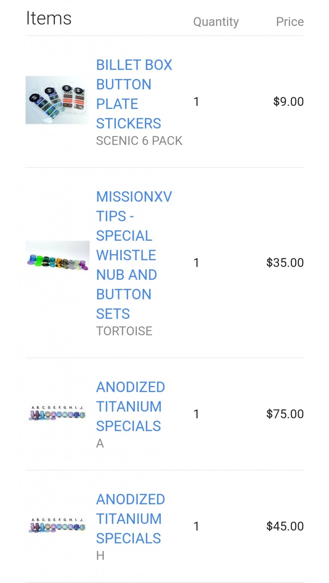Viewport: 329px width, 583px height.
Task: Click the SCENIC 6 PACK variant label
Action: pos(139,141)
